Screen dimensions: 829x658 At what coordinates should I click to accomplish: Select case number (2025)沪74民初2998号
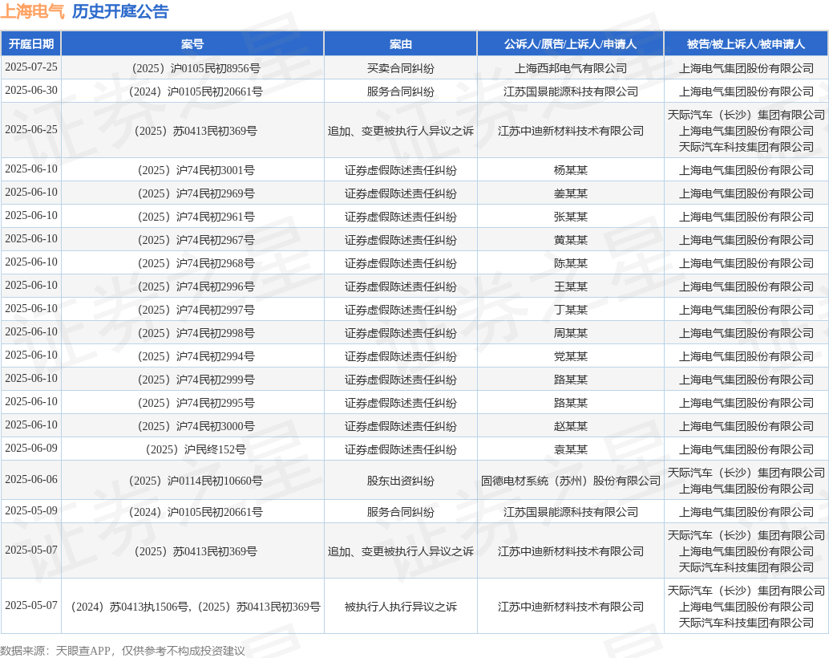(x=196, y=334)
